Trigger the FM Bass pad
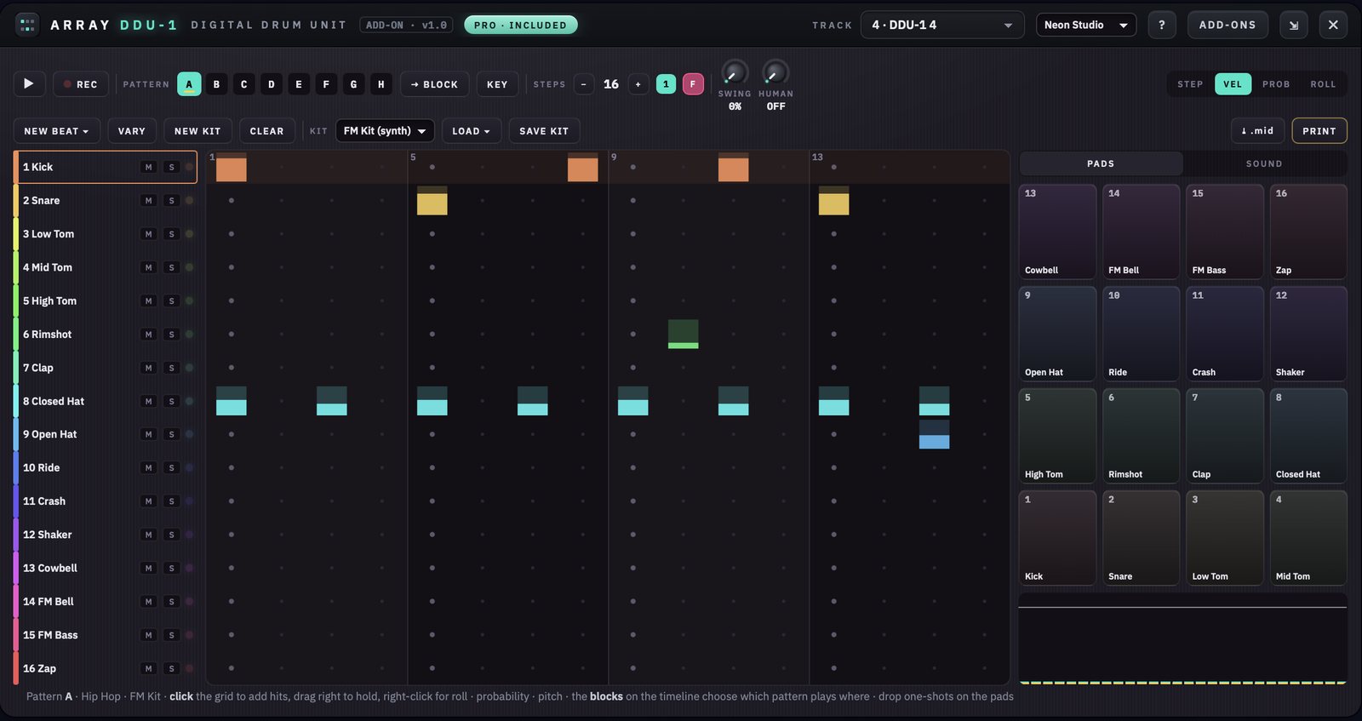The height and width of the screenshot is (721, 1362). coord(1225,232)
